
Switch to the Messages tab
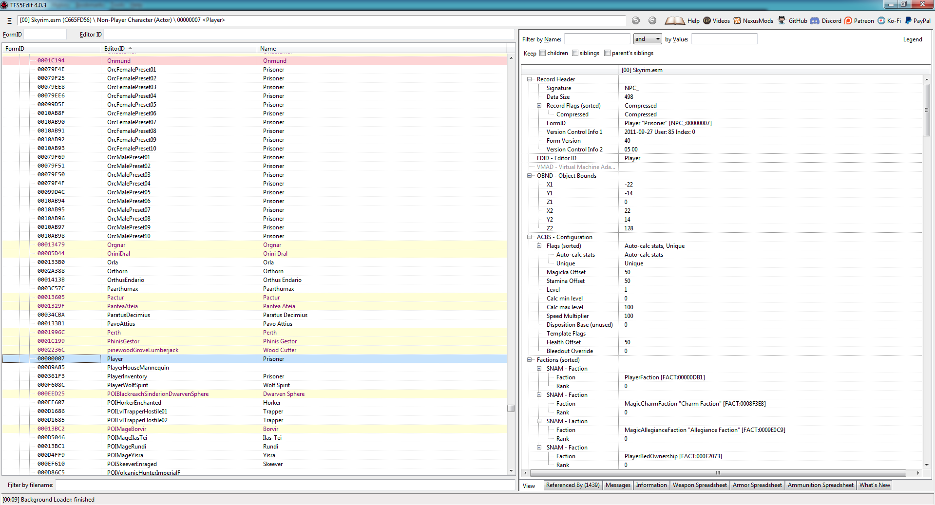(x=618, y=485)
